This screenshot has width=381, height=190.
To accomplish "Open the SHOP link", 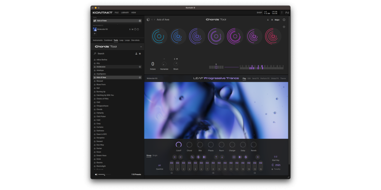I will pyautogui.click(x=259, y=13).
